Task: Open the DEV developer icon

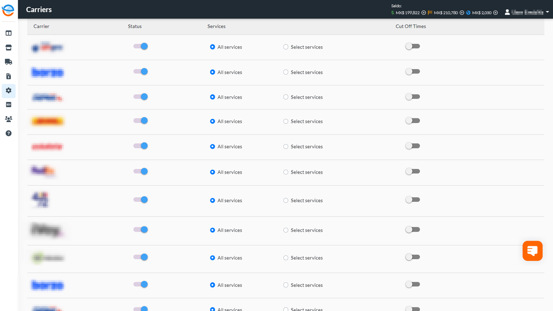Action: click(x=8, y=105)
